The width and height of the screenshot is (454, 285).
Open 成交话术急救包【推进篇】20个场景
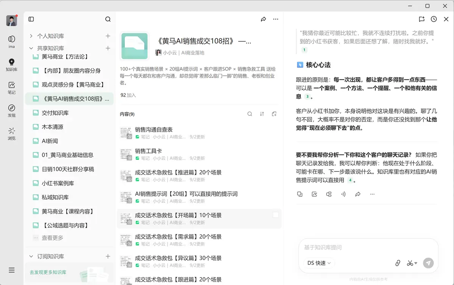[199, 176]
